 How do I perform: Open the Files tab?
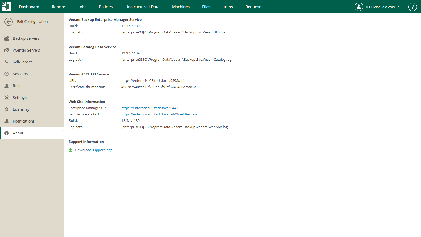206,7
